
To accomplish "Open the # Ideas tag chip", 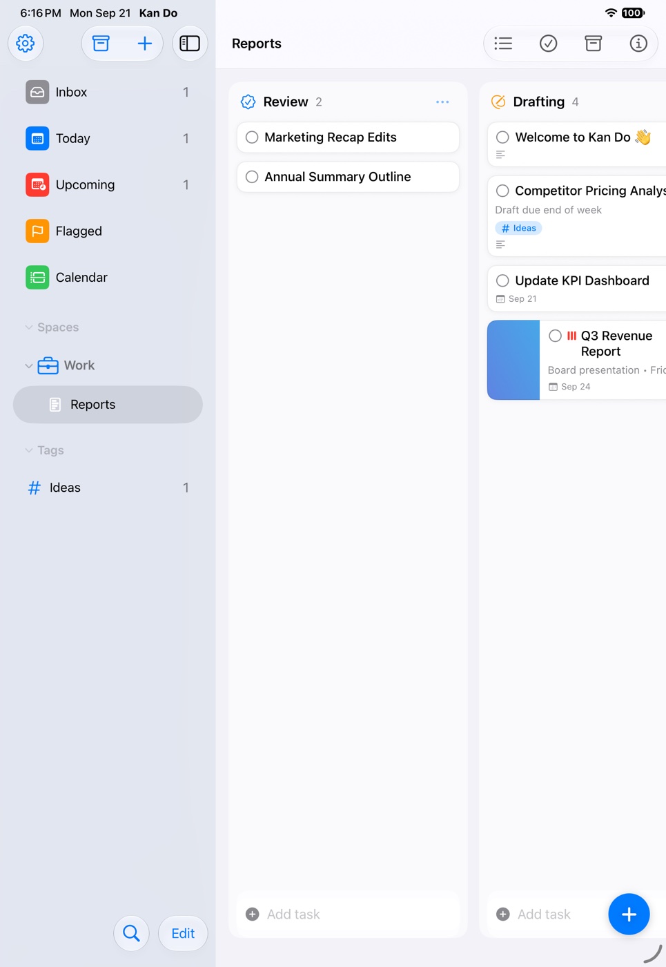I will (518, 228).
